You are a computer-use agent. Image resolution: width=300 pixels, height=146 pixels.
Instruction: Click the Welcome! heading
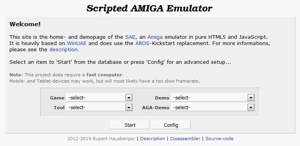25,24
